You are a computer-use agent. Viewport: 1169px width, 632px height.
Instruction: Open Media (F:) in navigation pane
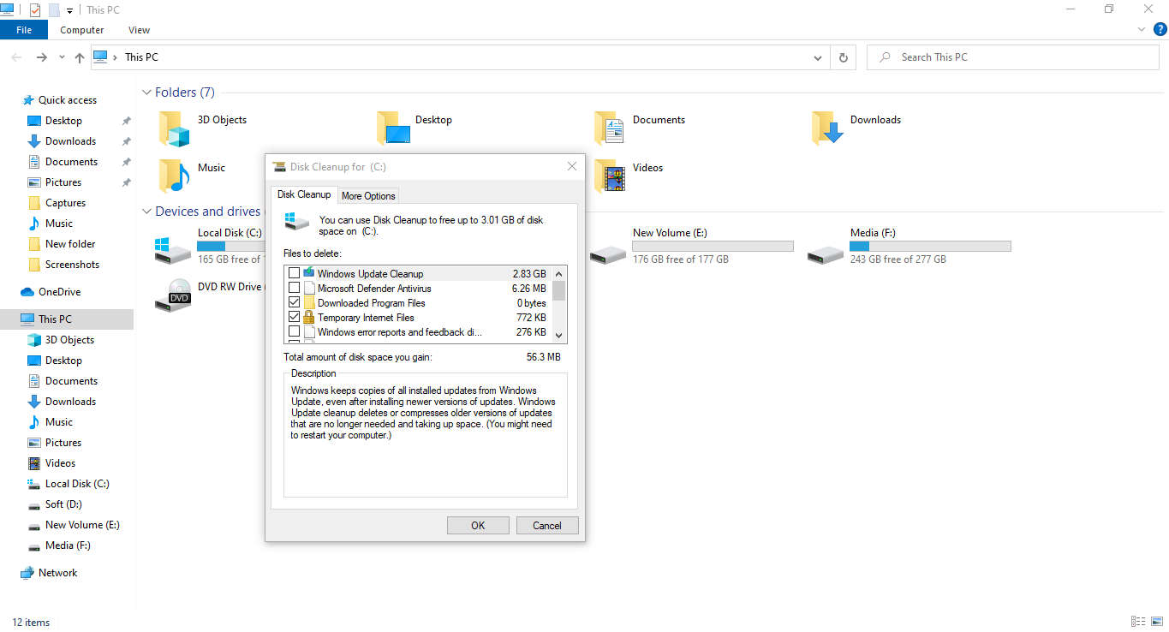[x=58, y=546]
